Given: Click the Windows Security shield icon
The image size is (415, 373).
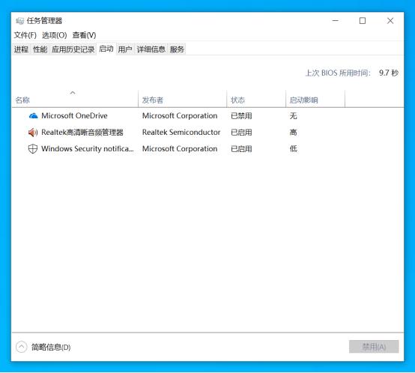Looking at the screenshot, I should point(32,148).
